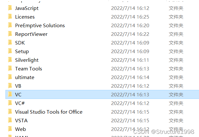This screenshot has height=137, width=199.
Task: Click the 文件夹 type in SDK row
Action: [x=176, y=43]
